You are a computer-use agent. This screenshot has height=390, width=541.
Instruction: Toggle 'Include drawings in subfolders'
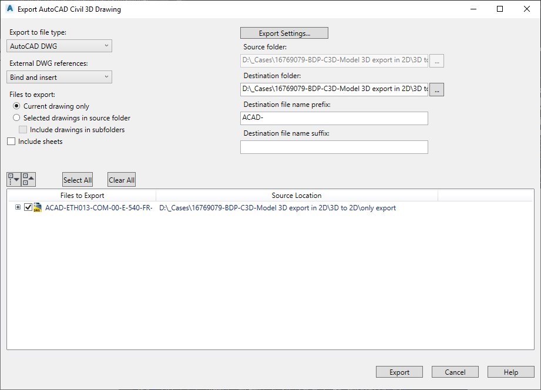[x=22, y=129]
